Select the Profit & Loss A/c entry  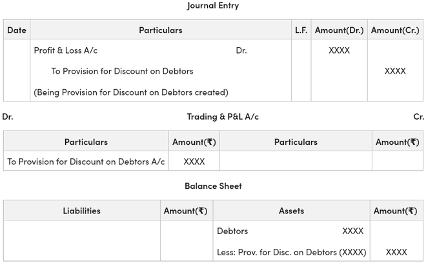click(x=66, y=50)
